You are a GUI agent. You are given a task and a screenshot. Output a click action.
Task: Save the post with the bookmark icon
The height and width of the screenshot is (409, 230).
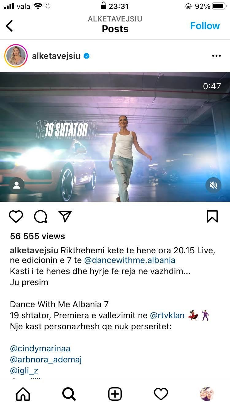point(212,216)
